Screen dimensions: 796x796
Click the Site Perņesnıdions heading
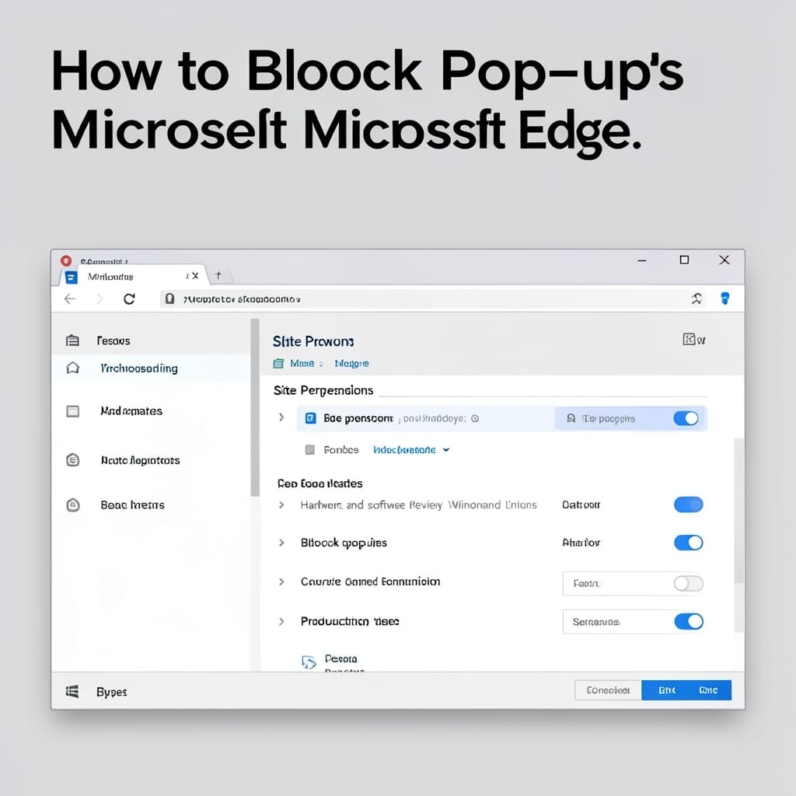pos(323,390)
